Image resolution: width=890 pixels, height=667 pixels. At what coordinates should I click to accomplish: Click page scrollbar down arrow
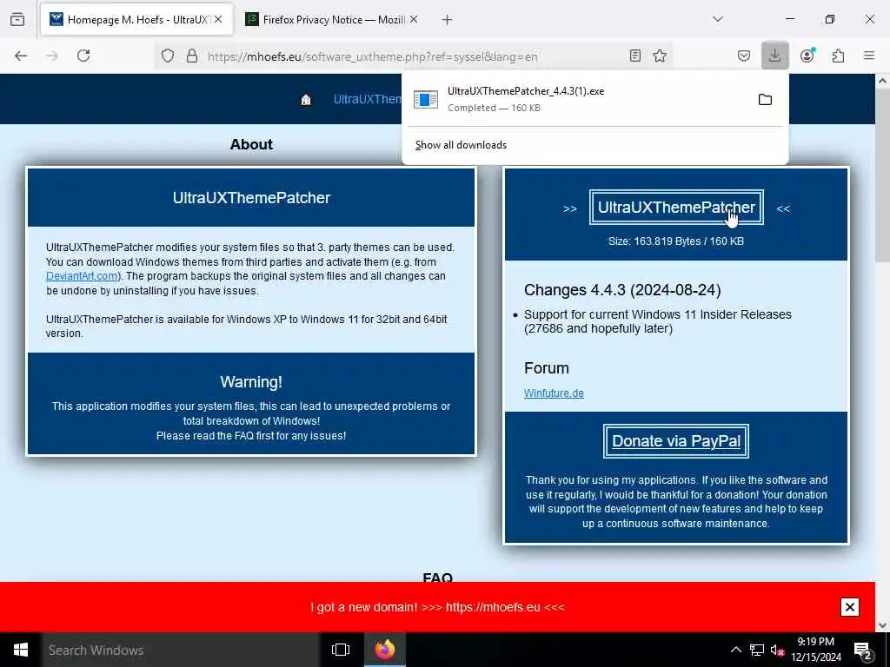(x=883, y=625)
